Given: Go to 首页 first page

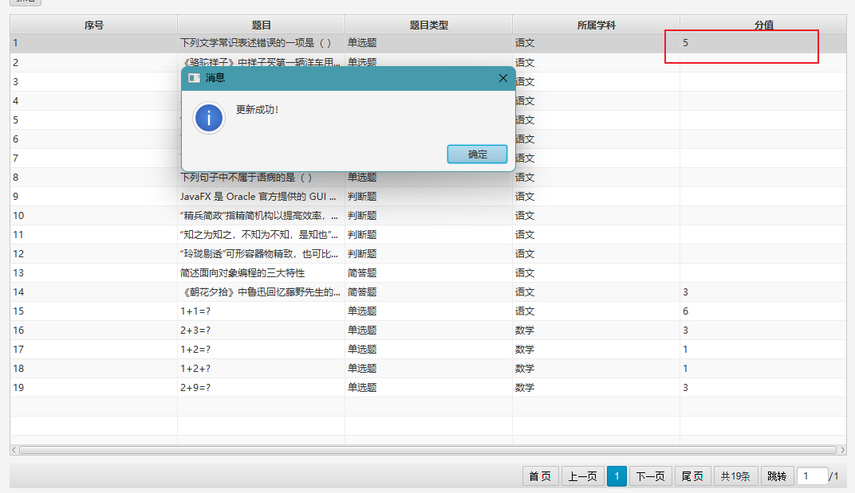Looking at the screenshot, I should click(540, 476).
